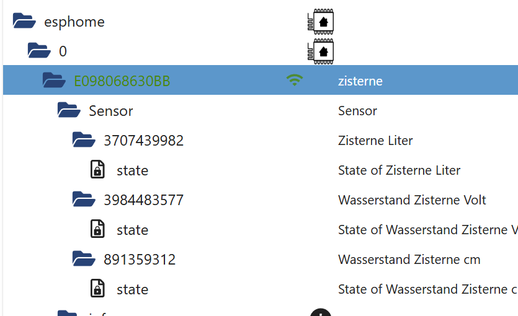Select the state object of Zisterne Liter

click(132, 170)
